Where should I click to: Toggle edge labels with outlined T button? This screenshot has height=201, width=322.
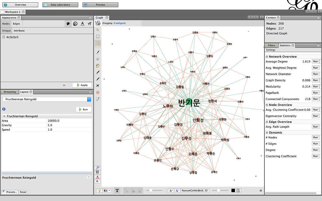(x=140, y=190)
